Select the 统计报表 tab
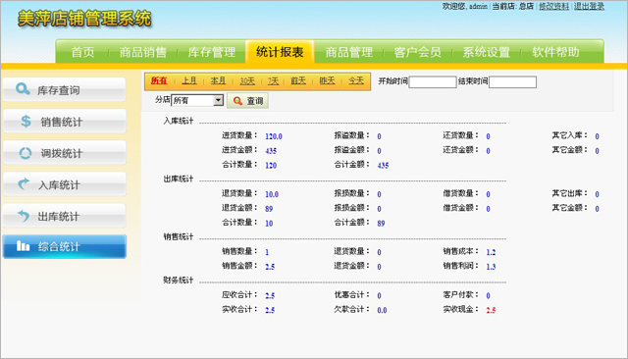Viewport: 628px width, 359px height. click(280, 52)
